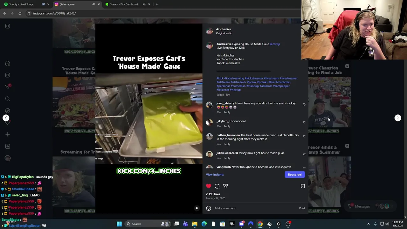
Task: Reload the Instagram page
Action: click(20, 13)
